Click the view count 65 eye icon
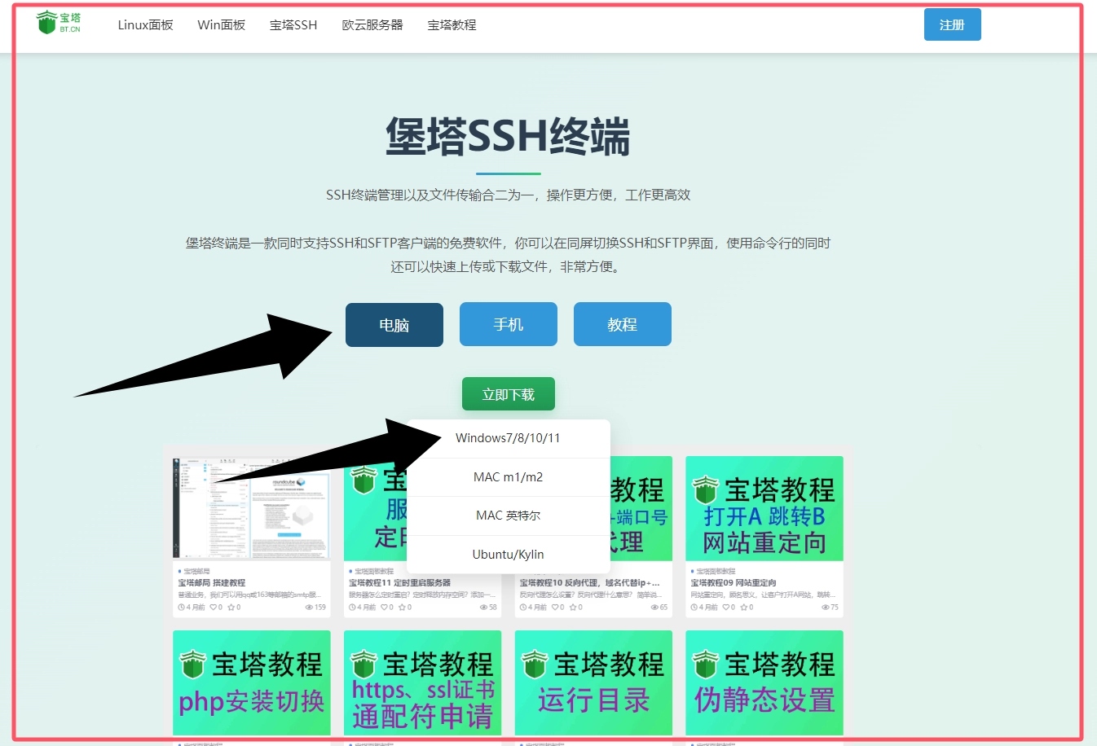Screen dimensions: 1097x746 tap(654, 608)
